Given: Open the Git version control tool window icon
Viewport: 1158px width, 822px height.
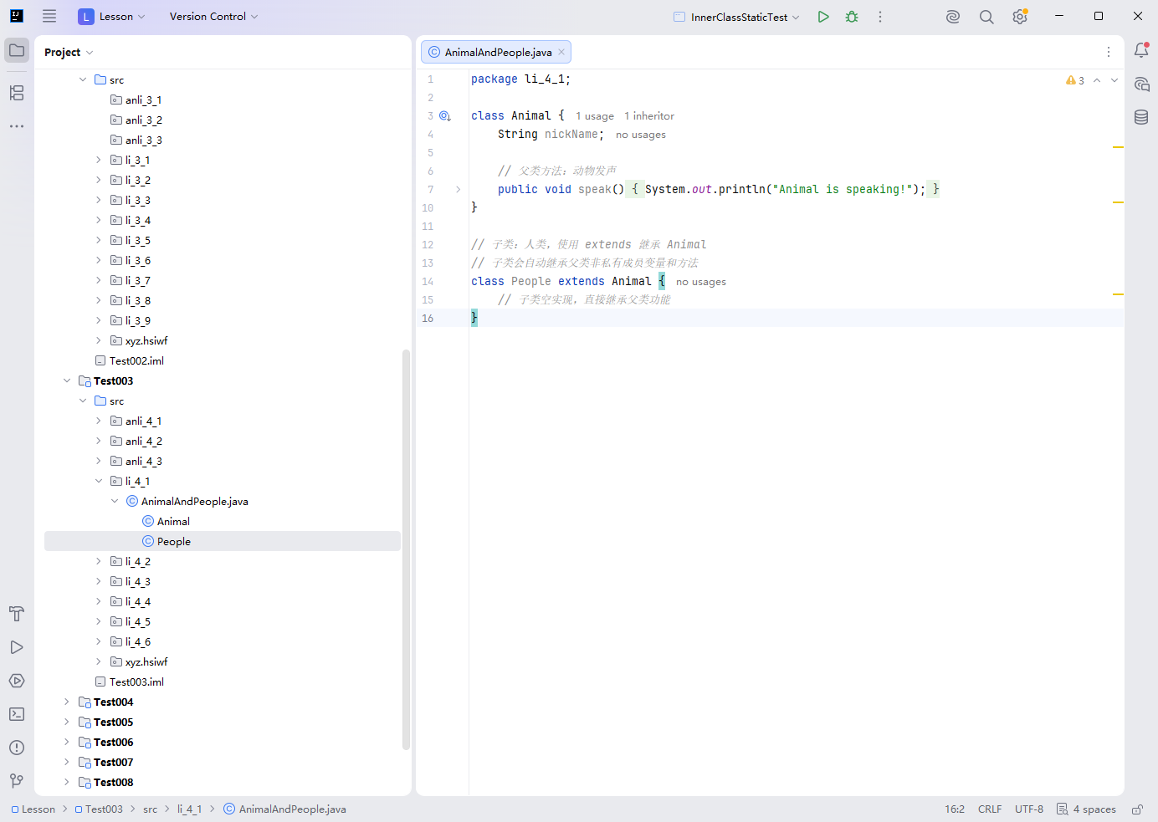Looking at the screenshot, I should click(17, 781).
